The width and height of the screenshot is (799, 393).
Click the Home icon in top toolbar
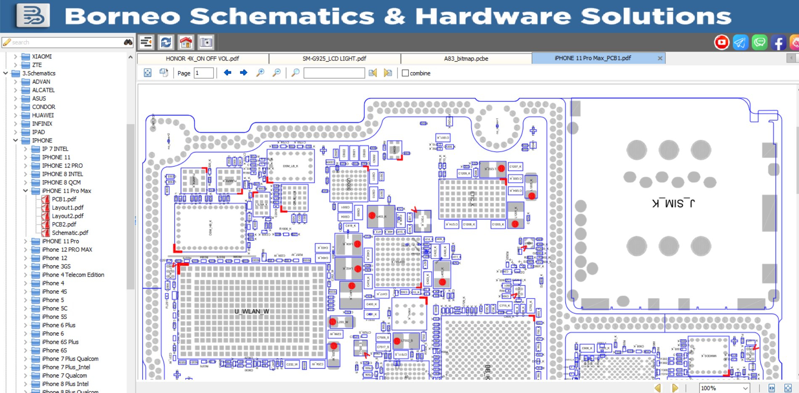[x=186, y=42]
